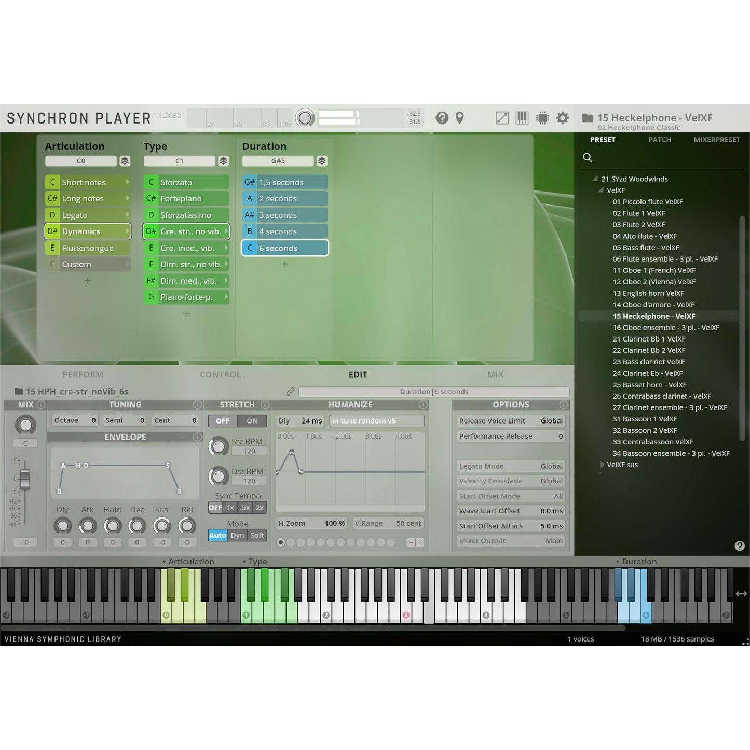Click the MIX volume fader
The width and height of the screenshot is (750, 750).
click(25, 479)
